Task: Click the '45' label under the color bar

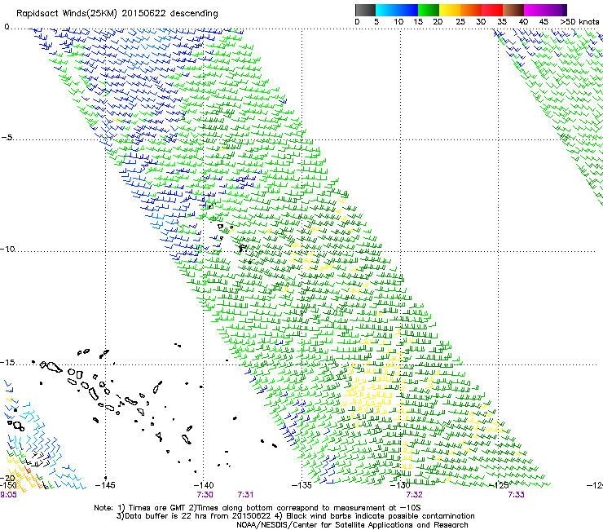Action: point(544,21)
